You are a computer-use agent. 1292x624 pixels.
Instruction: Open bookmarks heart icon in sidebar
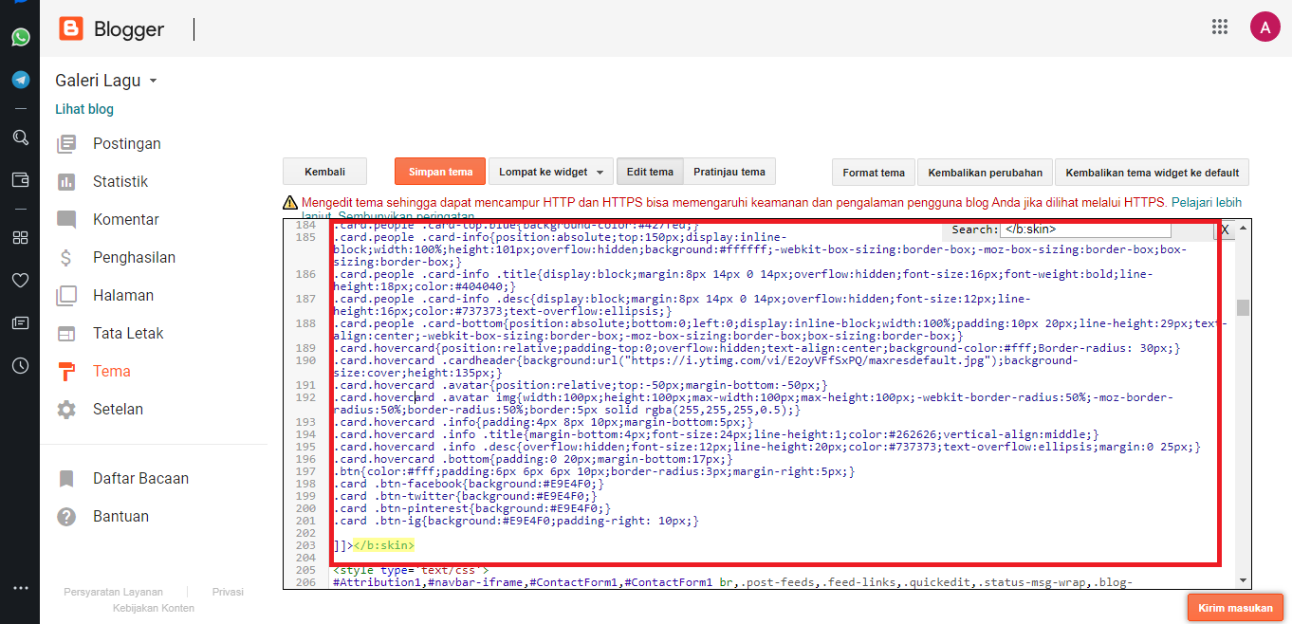20,280
